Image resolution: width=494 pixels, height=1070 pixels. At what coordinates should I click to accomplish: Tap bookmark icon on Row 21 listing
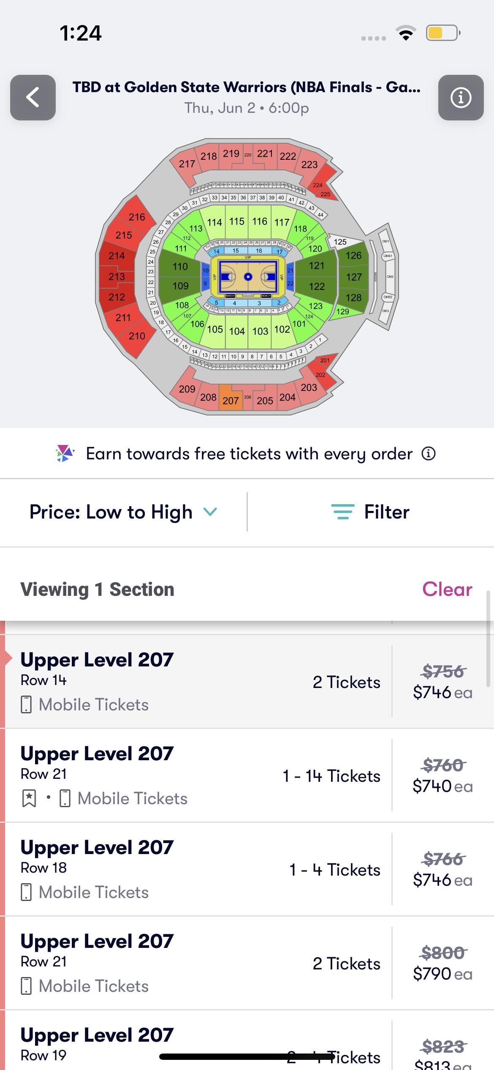pos(29,798)
